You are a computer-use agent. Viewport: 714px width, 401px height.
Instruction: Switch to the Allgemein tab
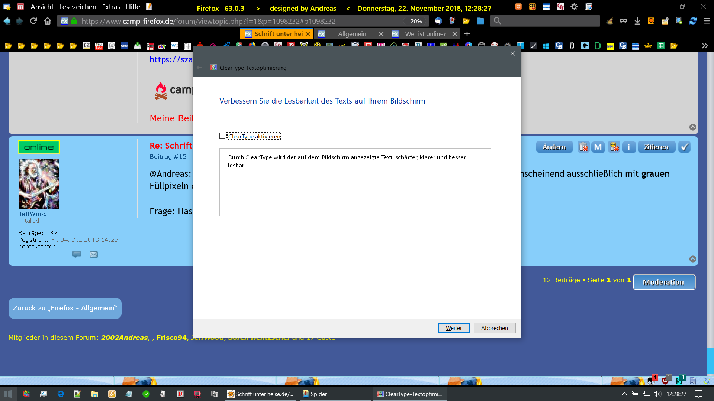(x=352, y=34)
